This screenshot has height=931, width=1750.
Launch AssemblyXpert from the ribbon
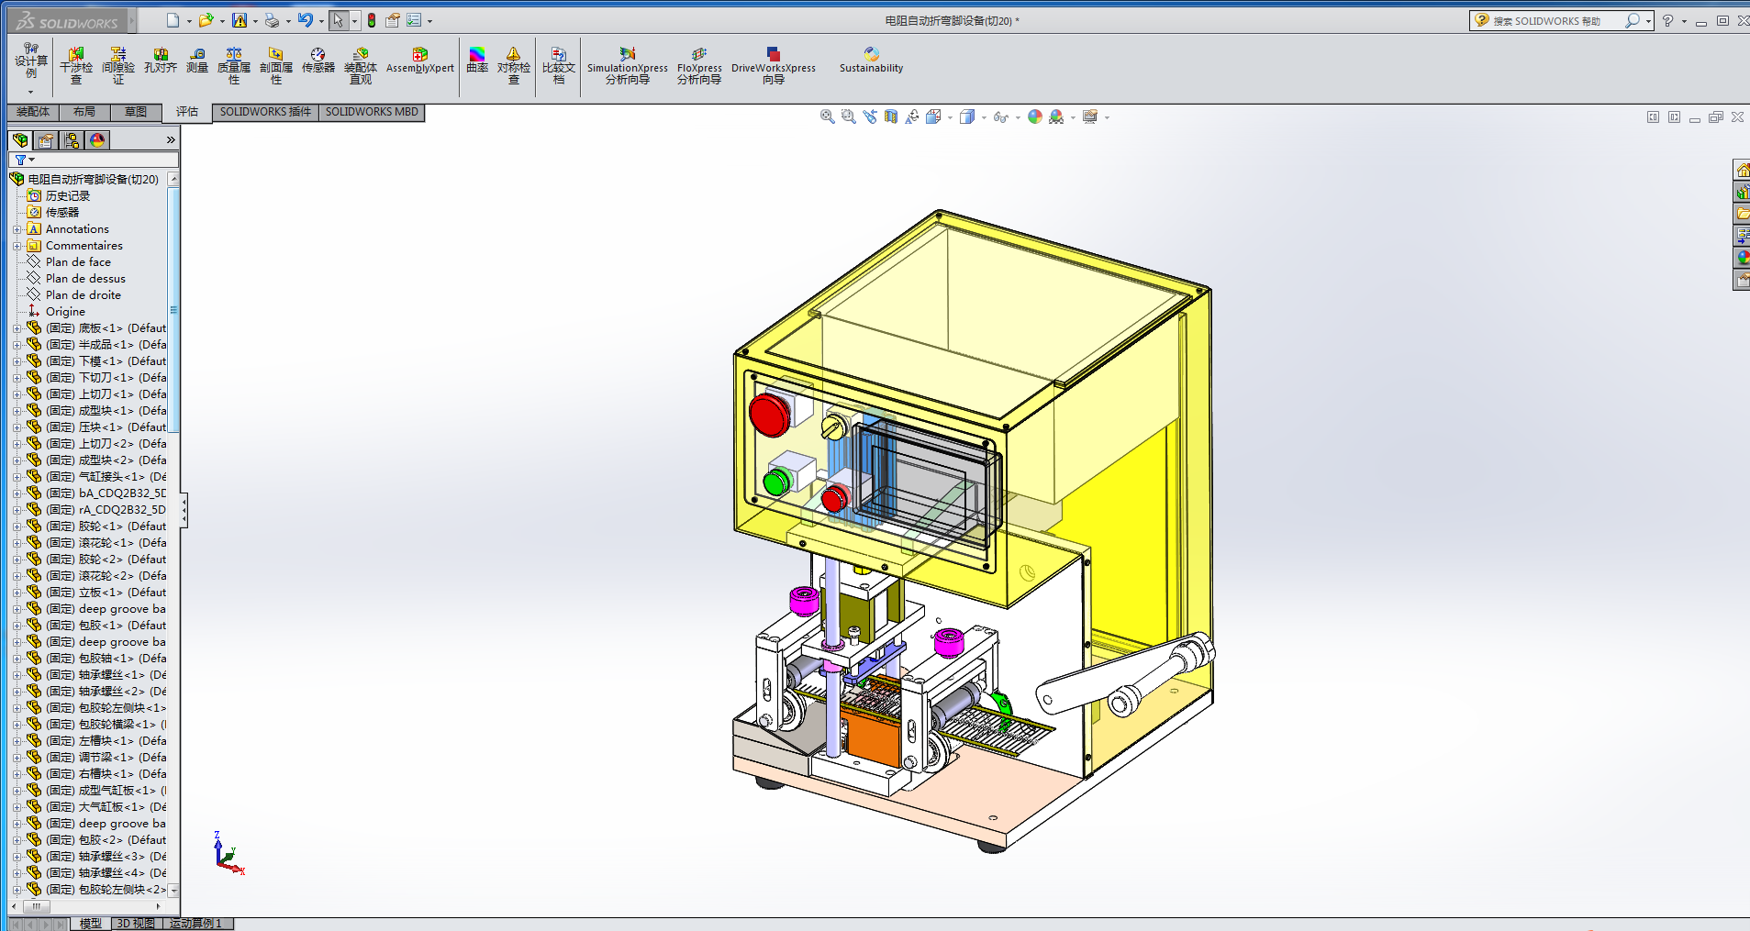coord(419,61)
